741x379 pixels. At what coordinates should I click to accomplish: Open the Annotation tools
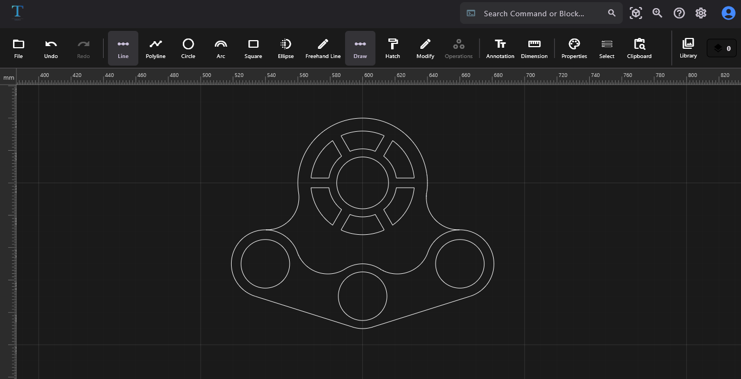[500, 48]
